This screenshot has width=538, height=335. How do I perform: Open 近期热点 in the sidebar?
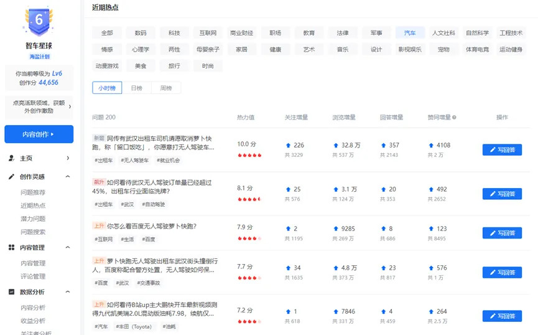[33, 205]
